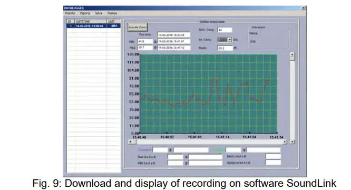
Task: Click the DATETIME column header
Action: click(x=91, y=21)
